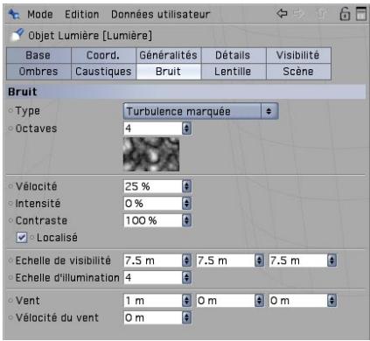The image size is (370, 341).
Task: Click the Vélocité du vent stepper arrows
Action: point(187,317)
